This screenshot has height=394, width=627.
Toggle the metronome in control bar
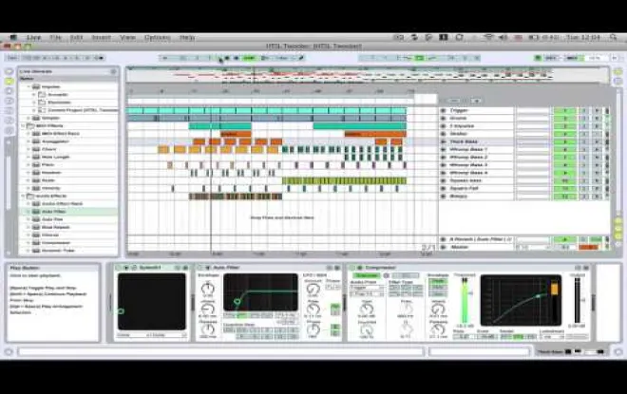(x=101, y=58)
